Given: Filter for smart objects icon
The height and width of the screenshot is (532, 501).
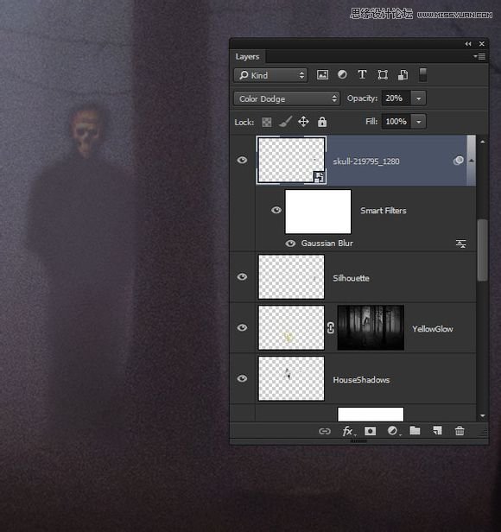Looking at the screenshot, I should 403,74.
